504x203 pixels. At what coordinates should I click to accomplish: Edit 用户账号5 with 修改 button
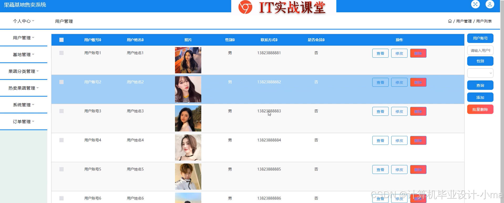click(x=399, y=169)
